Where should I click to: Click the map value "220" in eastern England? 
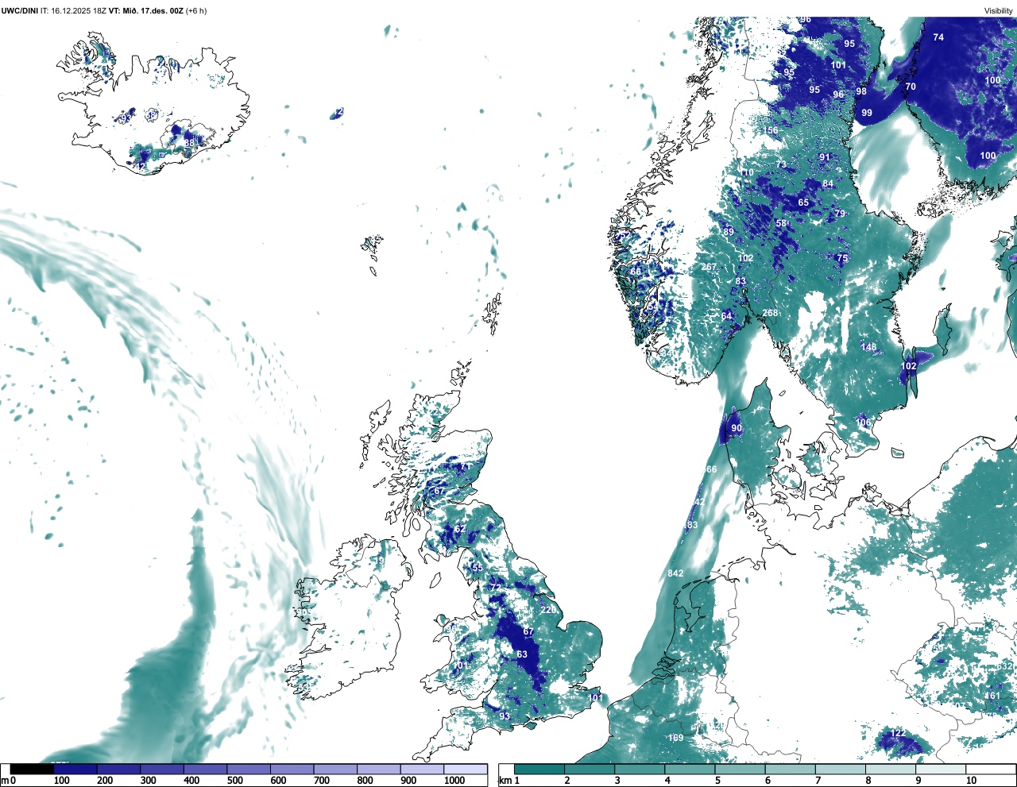548,610
